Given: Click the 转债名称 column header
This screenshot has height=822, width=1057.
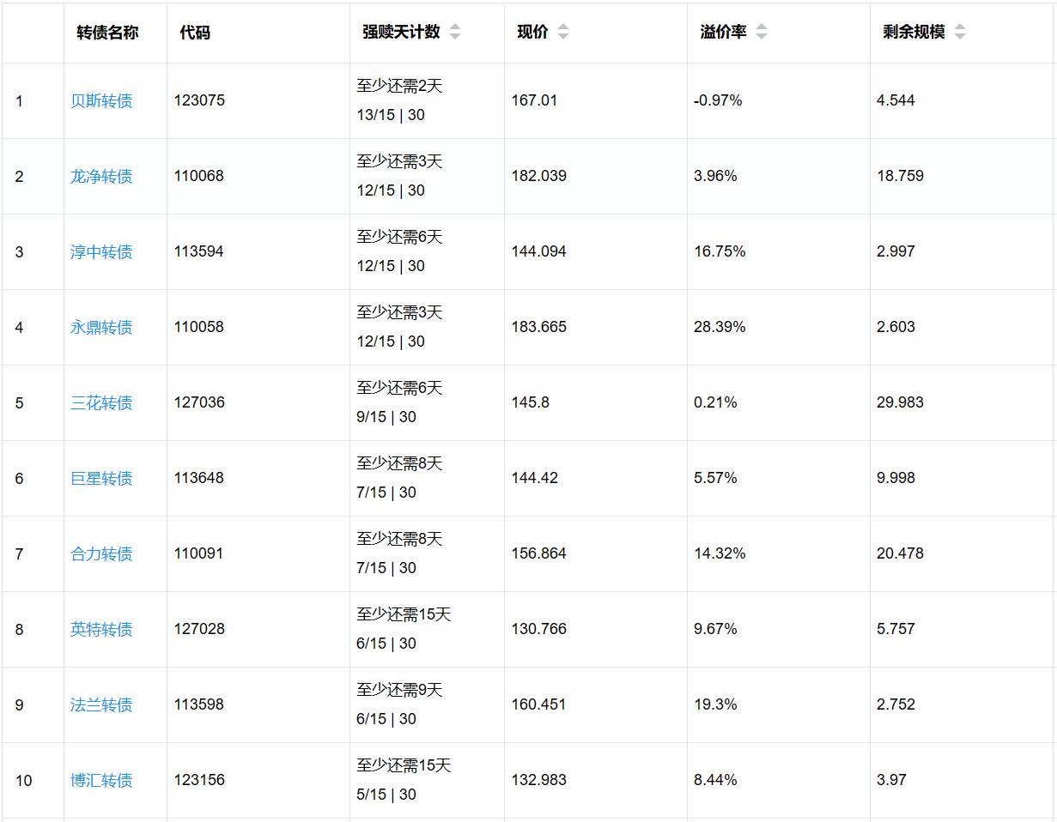Looking at the screenshot, I should coord(107,33).
